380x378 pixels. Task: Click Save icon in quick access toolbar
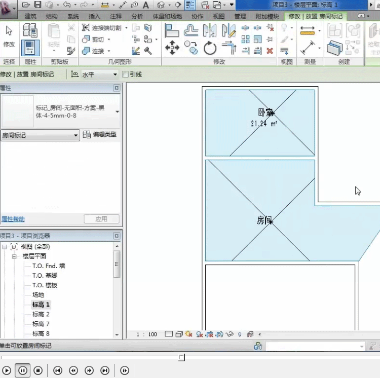point(37,5)
